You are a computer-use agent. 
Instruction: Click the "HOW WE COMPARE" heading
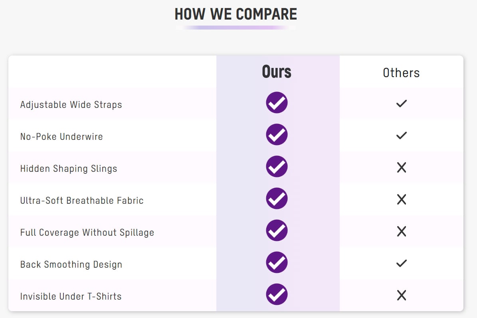[x=236, y=14]
